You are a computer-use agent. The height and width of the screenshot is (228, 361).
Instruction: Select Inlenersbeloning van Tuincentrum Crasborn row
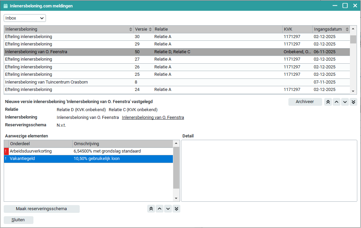(68, 82)
